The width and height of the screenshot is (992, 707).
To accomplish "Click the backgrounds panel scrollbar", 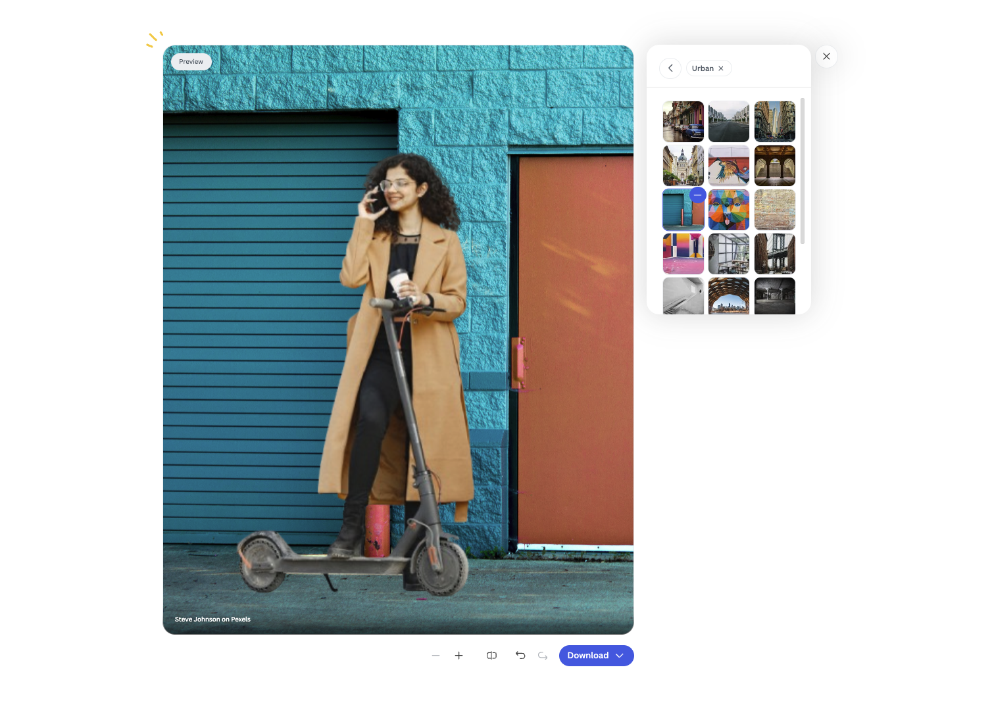I will pos(803,171).
